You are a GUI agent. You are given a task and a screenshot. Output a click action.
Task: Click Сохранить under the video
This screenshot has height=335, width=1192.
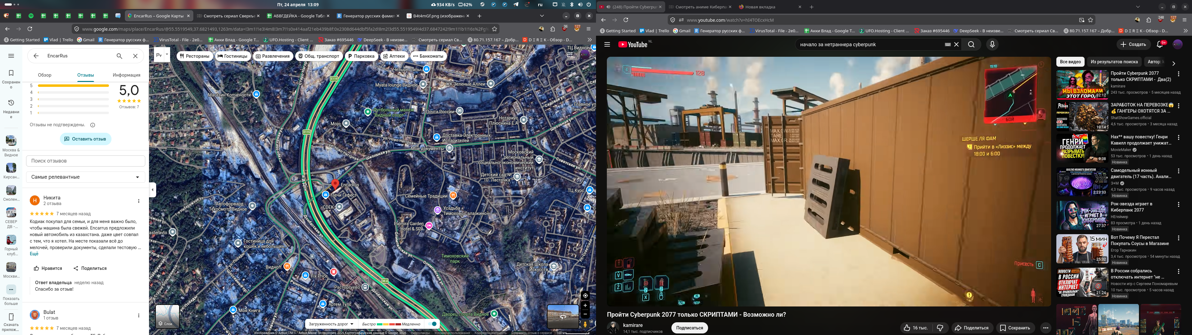tap(1015, 328)
